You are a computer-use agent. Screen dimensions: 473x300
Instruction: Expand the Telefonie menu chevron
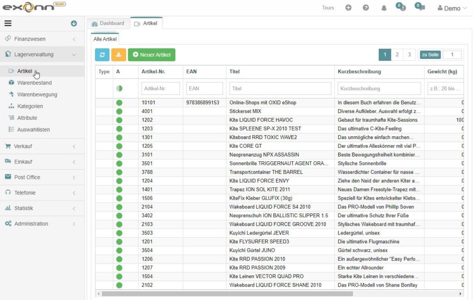(x=74, y=193)
